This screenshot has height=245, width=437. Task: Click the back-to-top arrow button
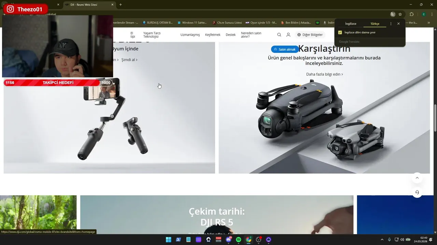[417, 178]
